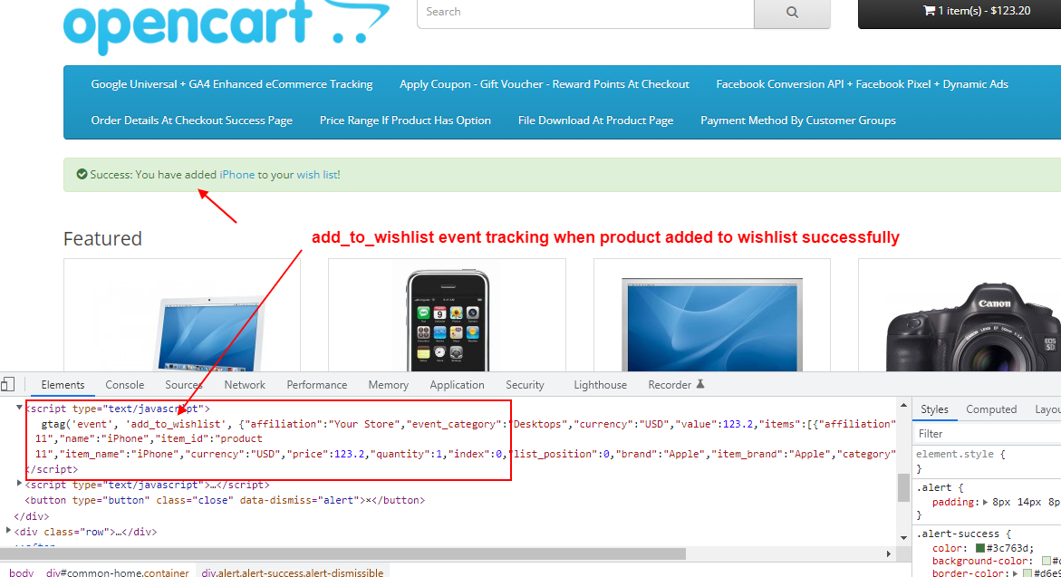Select the Computed sidebar tab
The image size is (1061, 577).
(x=991, y=409)
